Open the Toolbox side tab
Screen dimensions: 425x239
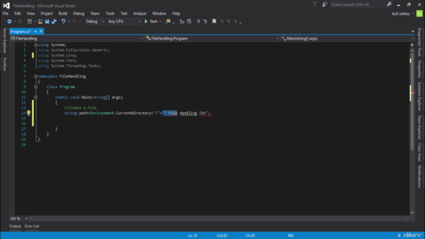coord(5,64)
